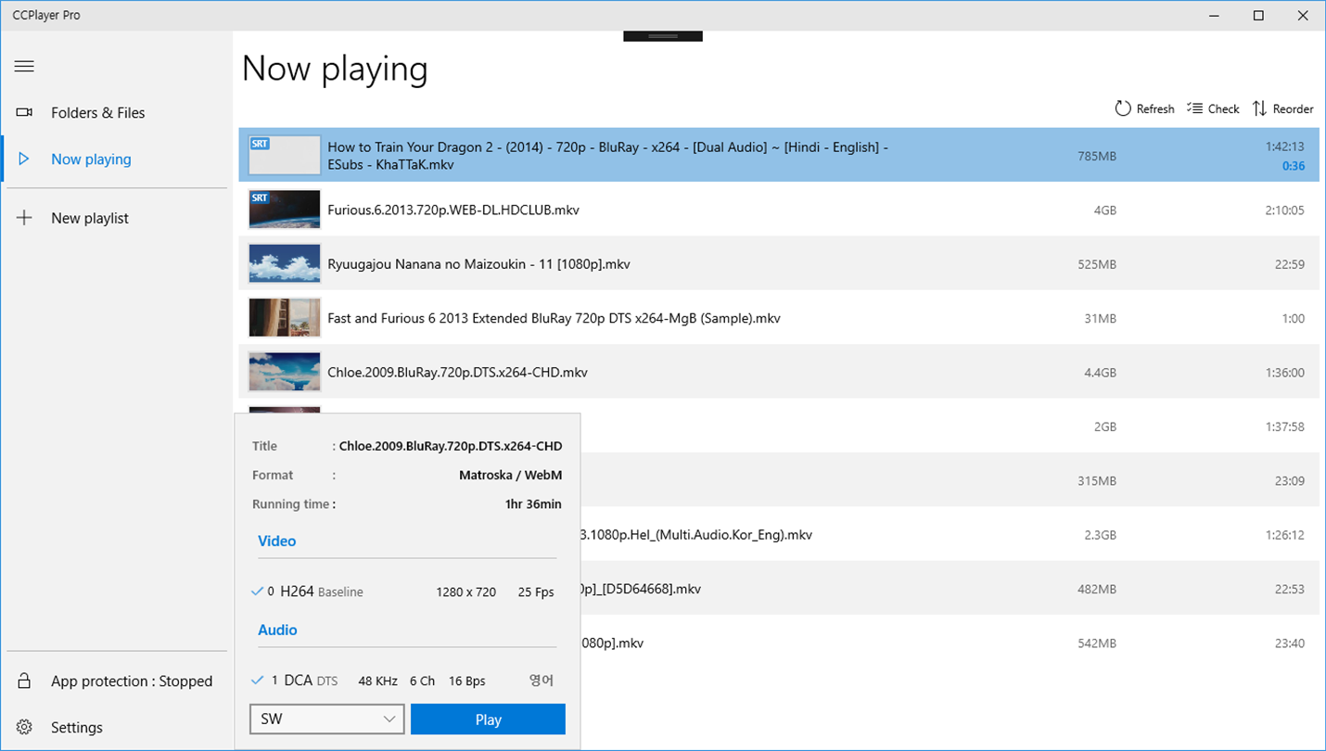This screenshot has height=751, width=1326.
Task: Click the Now playing page heading
Action: 335,70
